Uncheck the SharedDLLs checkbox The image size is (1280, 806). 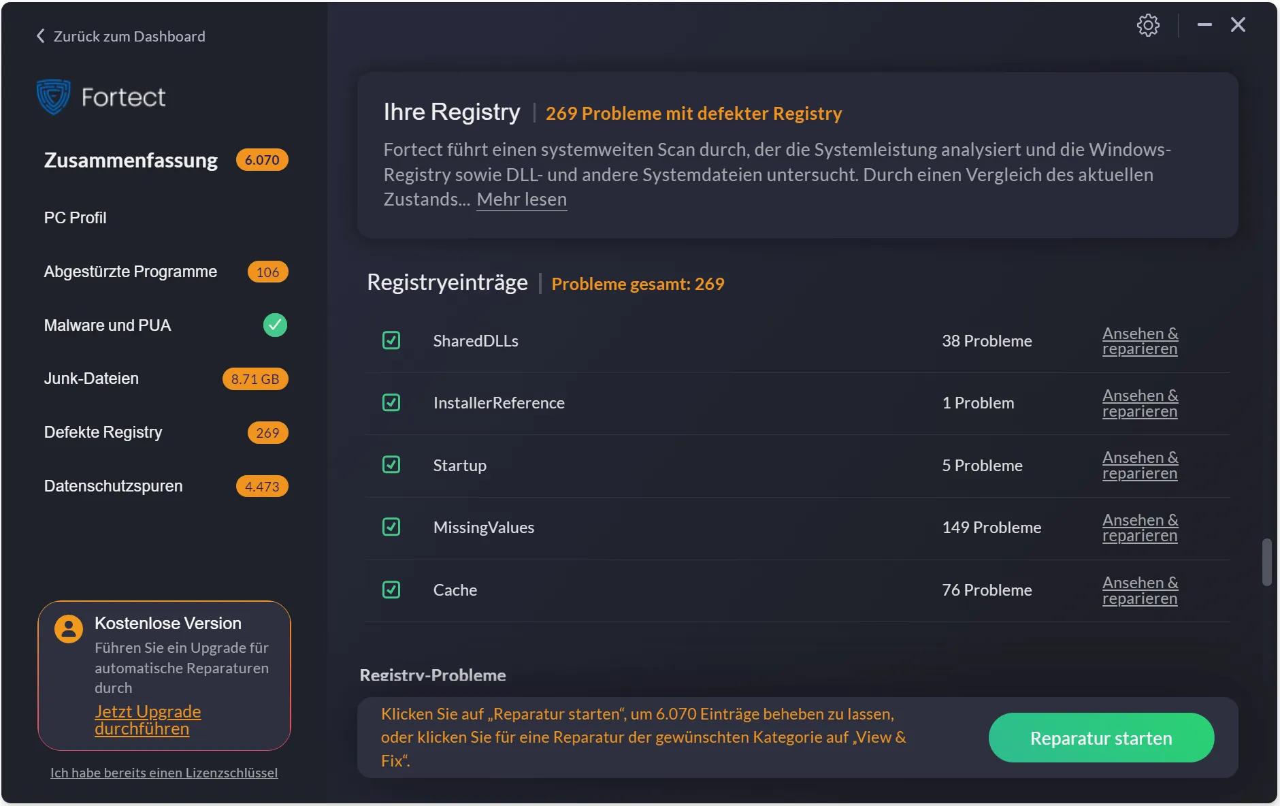[x=391, y=340]
